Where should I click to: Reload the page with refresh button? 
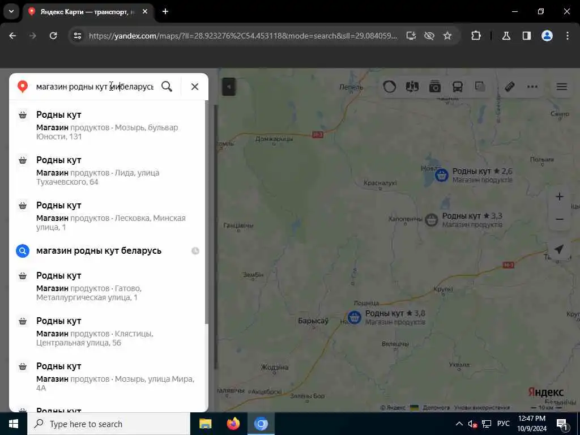click(53, 36)
